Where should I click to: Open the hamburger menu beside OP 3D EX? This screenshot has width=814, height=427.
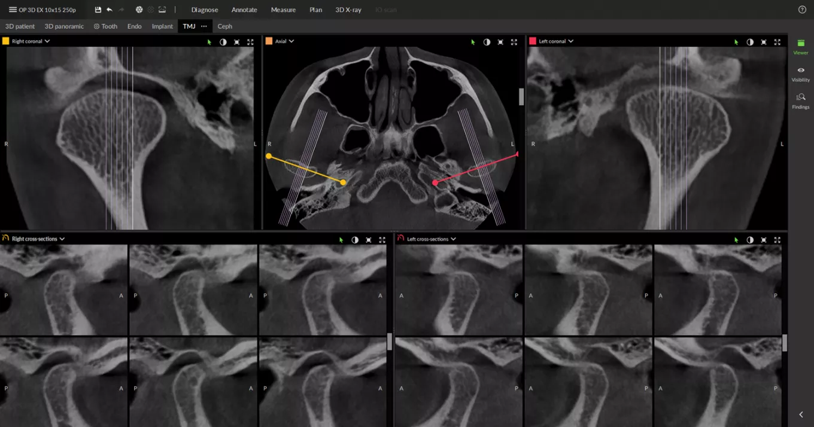[13, 10]
